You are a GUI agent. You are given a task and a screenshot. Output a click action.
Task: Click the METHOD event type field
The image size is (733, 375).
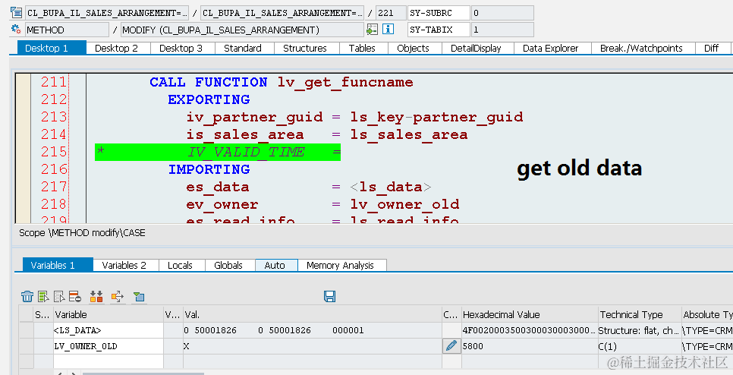pos(67,30)
